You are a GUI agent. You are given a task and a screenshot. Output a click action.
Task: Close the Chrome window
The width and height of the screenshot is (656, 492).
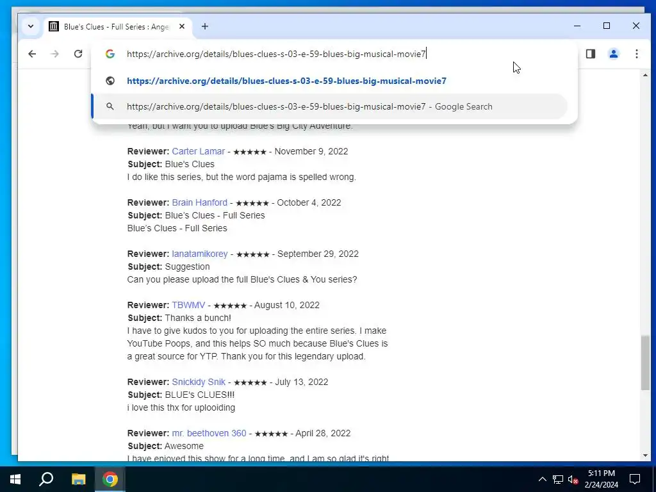tap(636, 26)
